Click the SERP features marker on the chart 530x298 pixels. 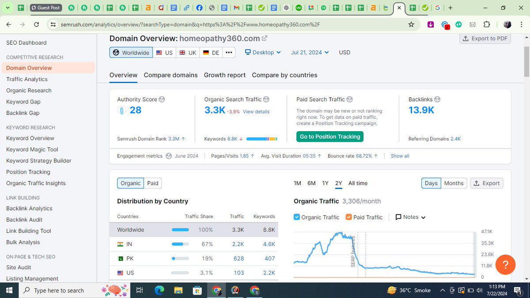353,251
